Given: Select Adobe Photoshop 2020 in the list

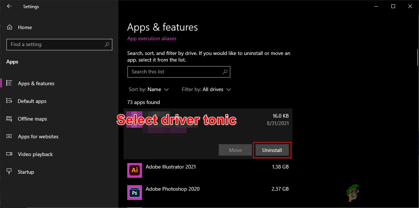Looking at the screenshot, I should click(208, 192).
